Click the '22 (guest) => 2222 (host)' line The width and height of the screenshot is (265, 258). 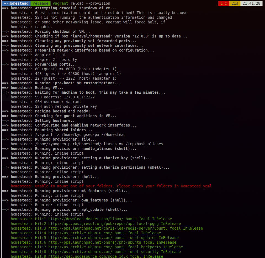click(64, 79)
